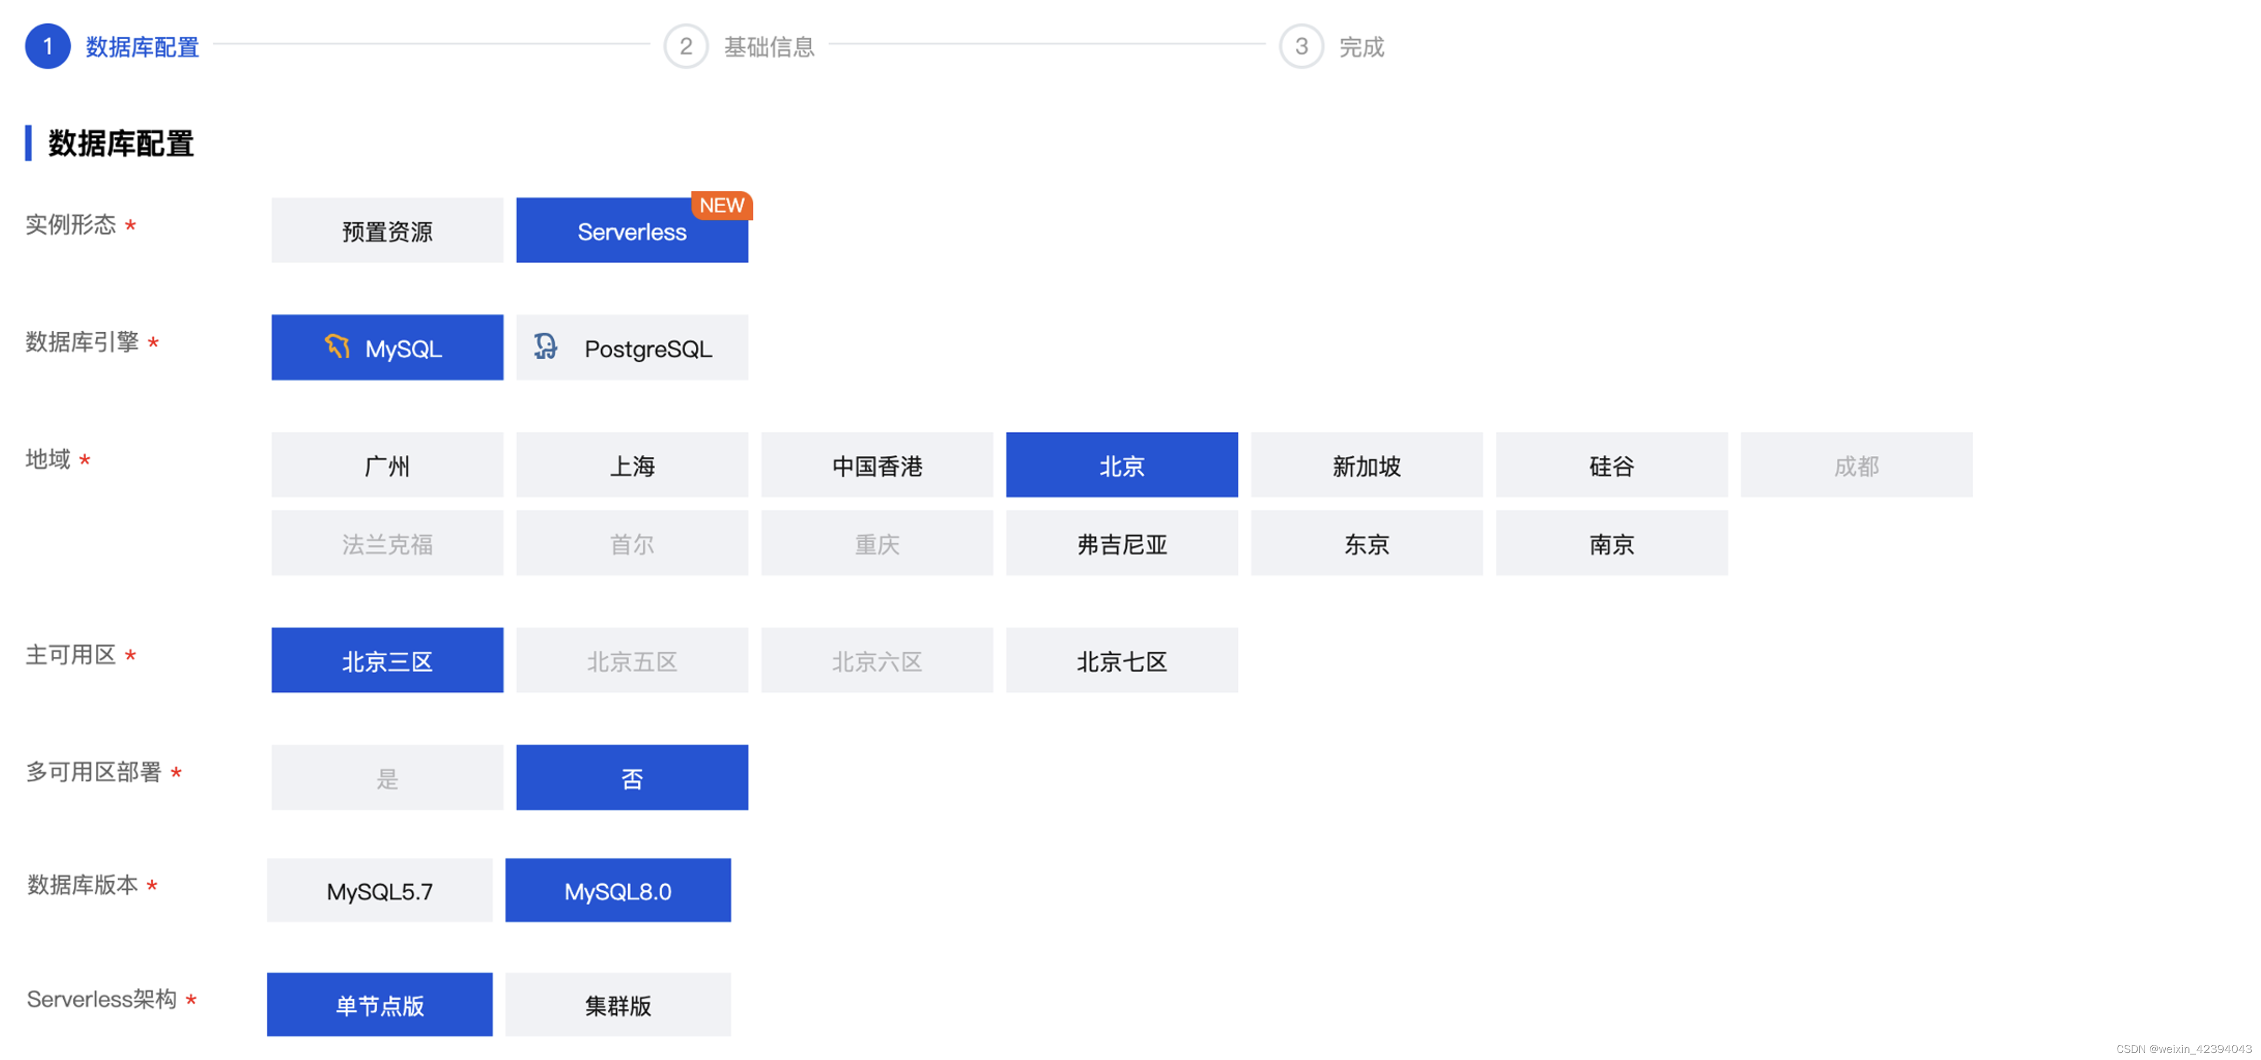
Task: Open the 基础信息 step label
Action: point(769,47)
